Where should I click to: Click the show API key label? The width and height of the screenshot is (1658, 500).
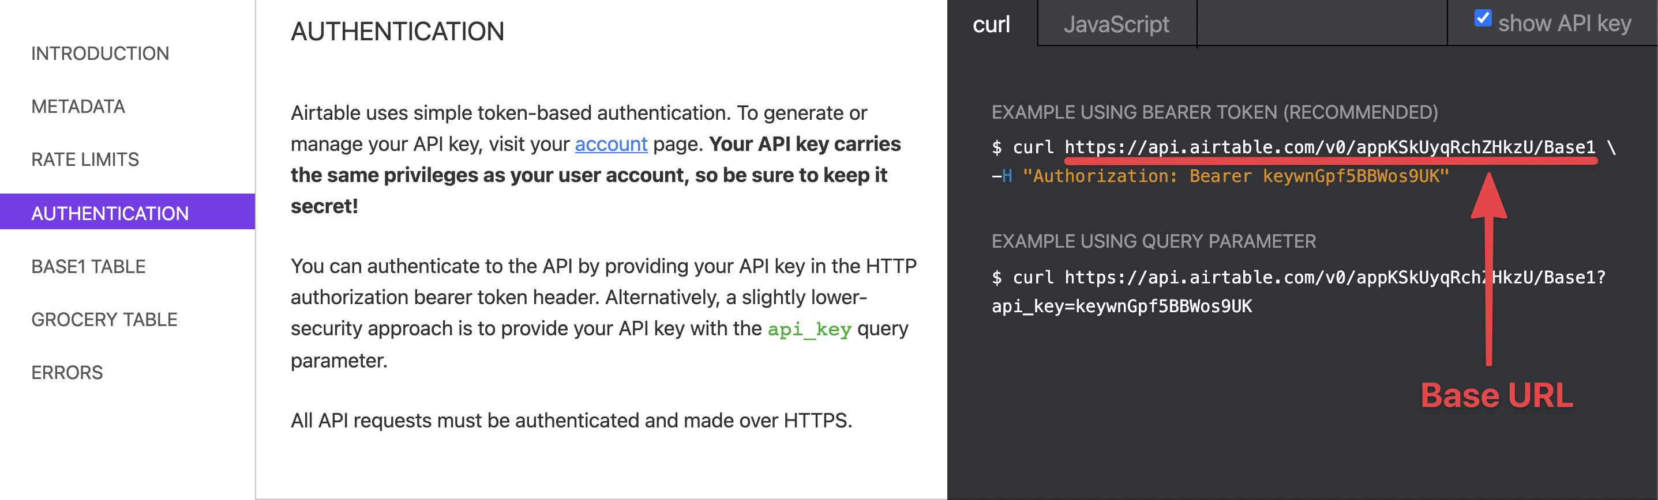coord(1564,24)
